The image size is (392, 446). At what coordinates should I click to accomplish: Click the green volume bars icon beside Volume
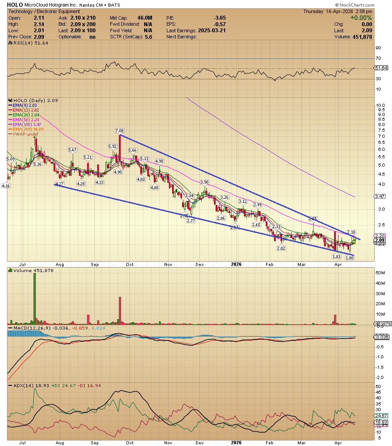(x=10, y=270)
